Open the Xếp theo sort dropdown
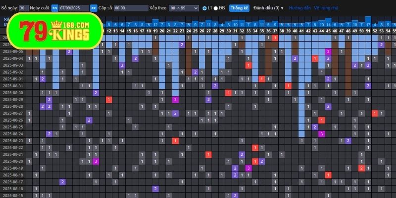 (184, 8)
